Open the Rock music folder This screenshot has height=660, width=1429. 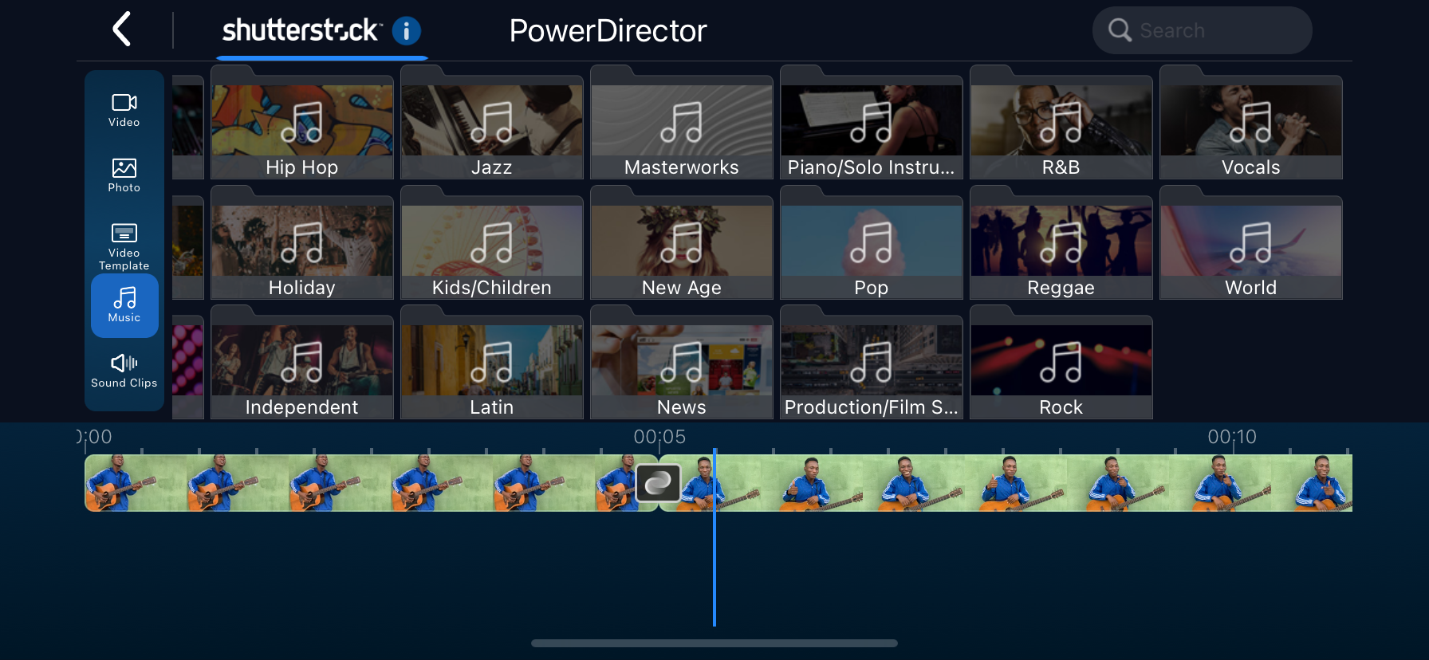coord(1061,362)
